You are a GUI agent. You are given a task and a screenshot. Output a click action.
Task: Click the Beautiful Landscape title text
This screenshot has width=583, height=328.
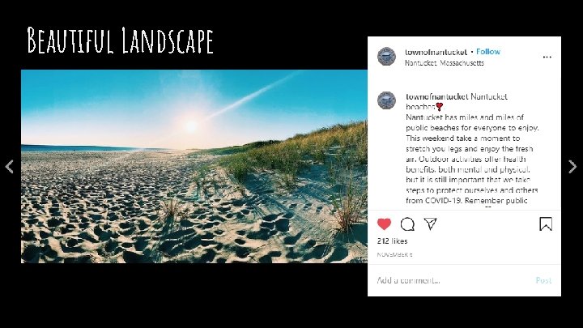pos(120,40)
